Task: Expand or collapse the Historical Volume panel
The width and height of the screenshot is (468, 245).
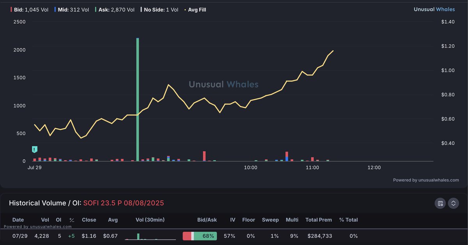Action: click(453, 203)
